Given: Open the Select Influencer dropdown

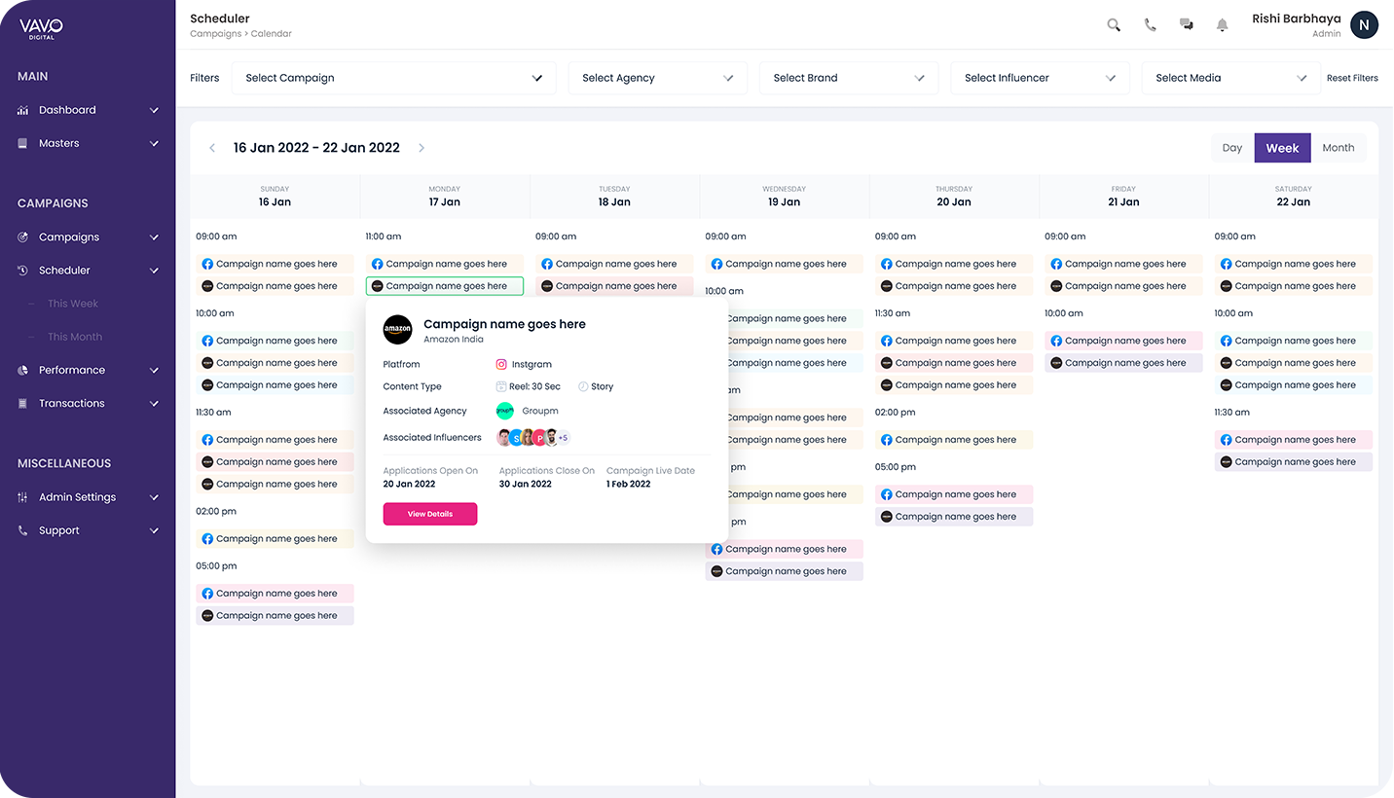Looking at the screenshot, I should click(x=1039, y=78).
